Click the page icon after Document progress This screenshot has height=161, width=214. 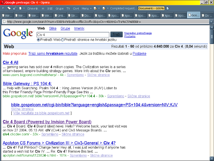[x=168, y=8]
